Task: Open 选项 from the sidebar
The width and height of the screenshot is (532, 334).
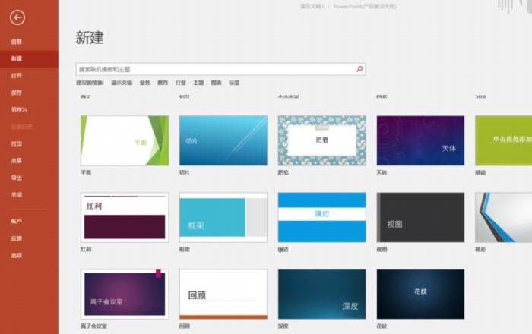Action: click(17, 255)
